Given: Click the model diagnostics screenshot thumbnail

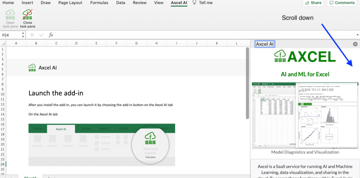Looking at the screenshot, I should click(305, 116).
